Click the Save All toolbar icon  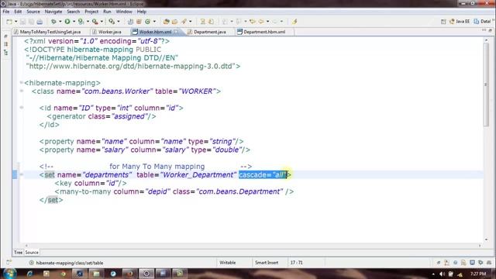pos(31,22)
